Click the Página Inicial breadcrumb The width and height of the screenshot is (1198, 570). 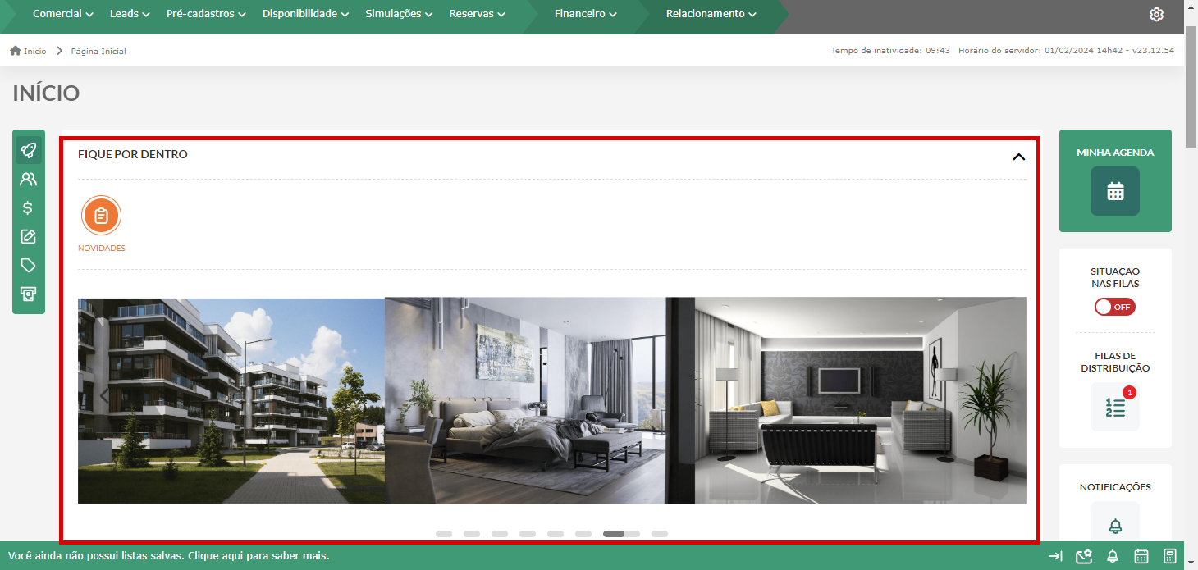(x=98, y=51)
